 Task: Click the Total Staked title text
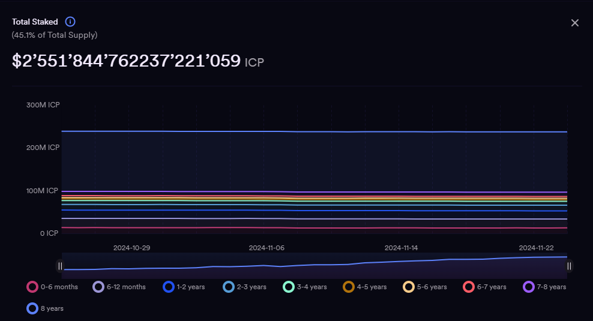tap(35, 22)
